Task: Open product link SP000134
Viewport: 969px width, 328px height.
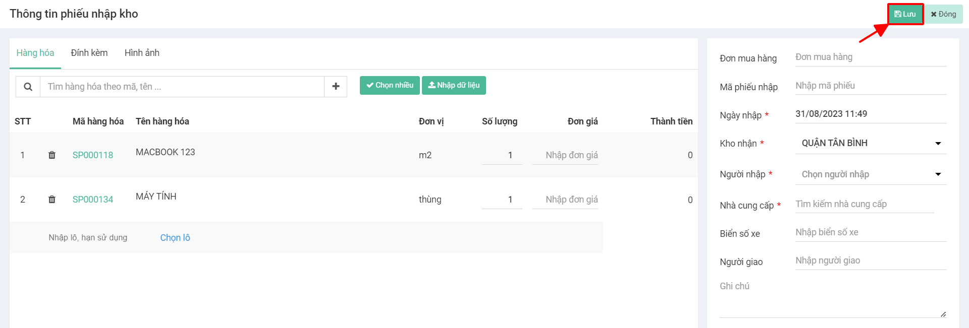Action: point(93,200)
